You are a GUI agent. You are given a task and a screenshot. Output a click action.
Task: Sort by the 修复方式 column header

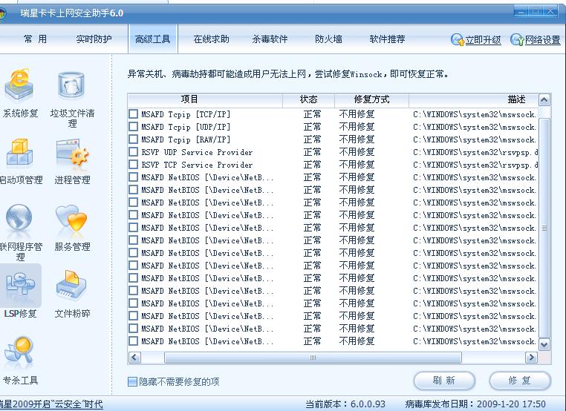372,99
